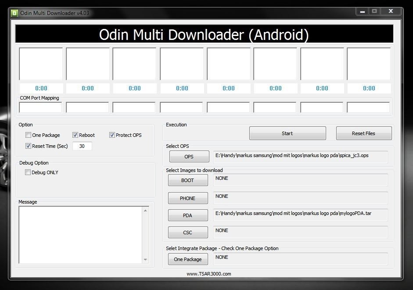Click the Odin Multi Downloader (Android) banner

pyautogui.click(x=204, y=34)
